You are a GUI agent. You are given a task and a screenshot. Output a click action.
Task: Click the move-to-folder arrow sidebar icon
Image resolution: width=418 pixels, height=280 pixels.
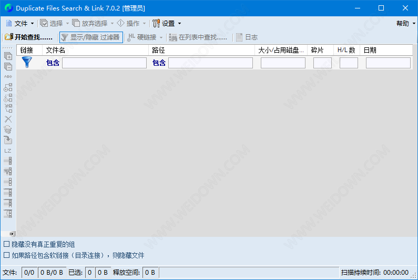pos(8,140)
